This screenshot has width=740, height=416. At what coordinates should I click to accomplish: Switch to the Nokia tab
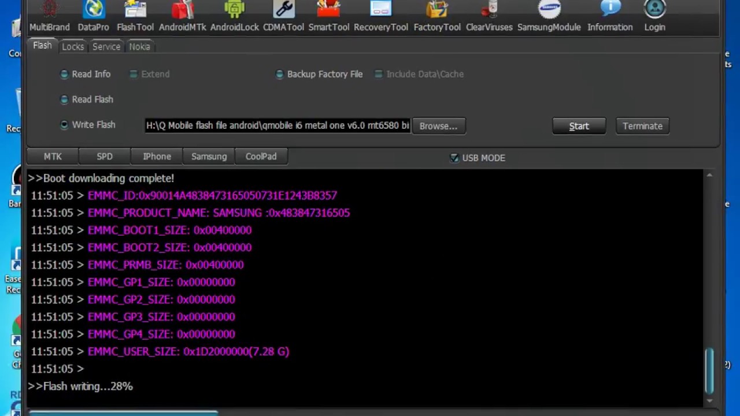(139, 47)
